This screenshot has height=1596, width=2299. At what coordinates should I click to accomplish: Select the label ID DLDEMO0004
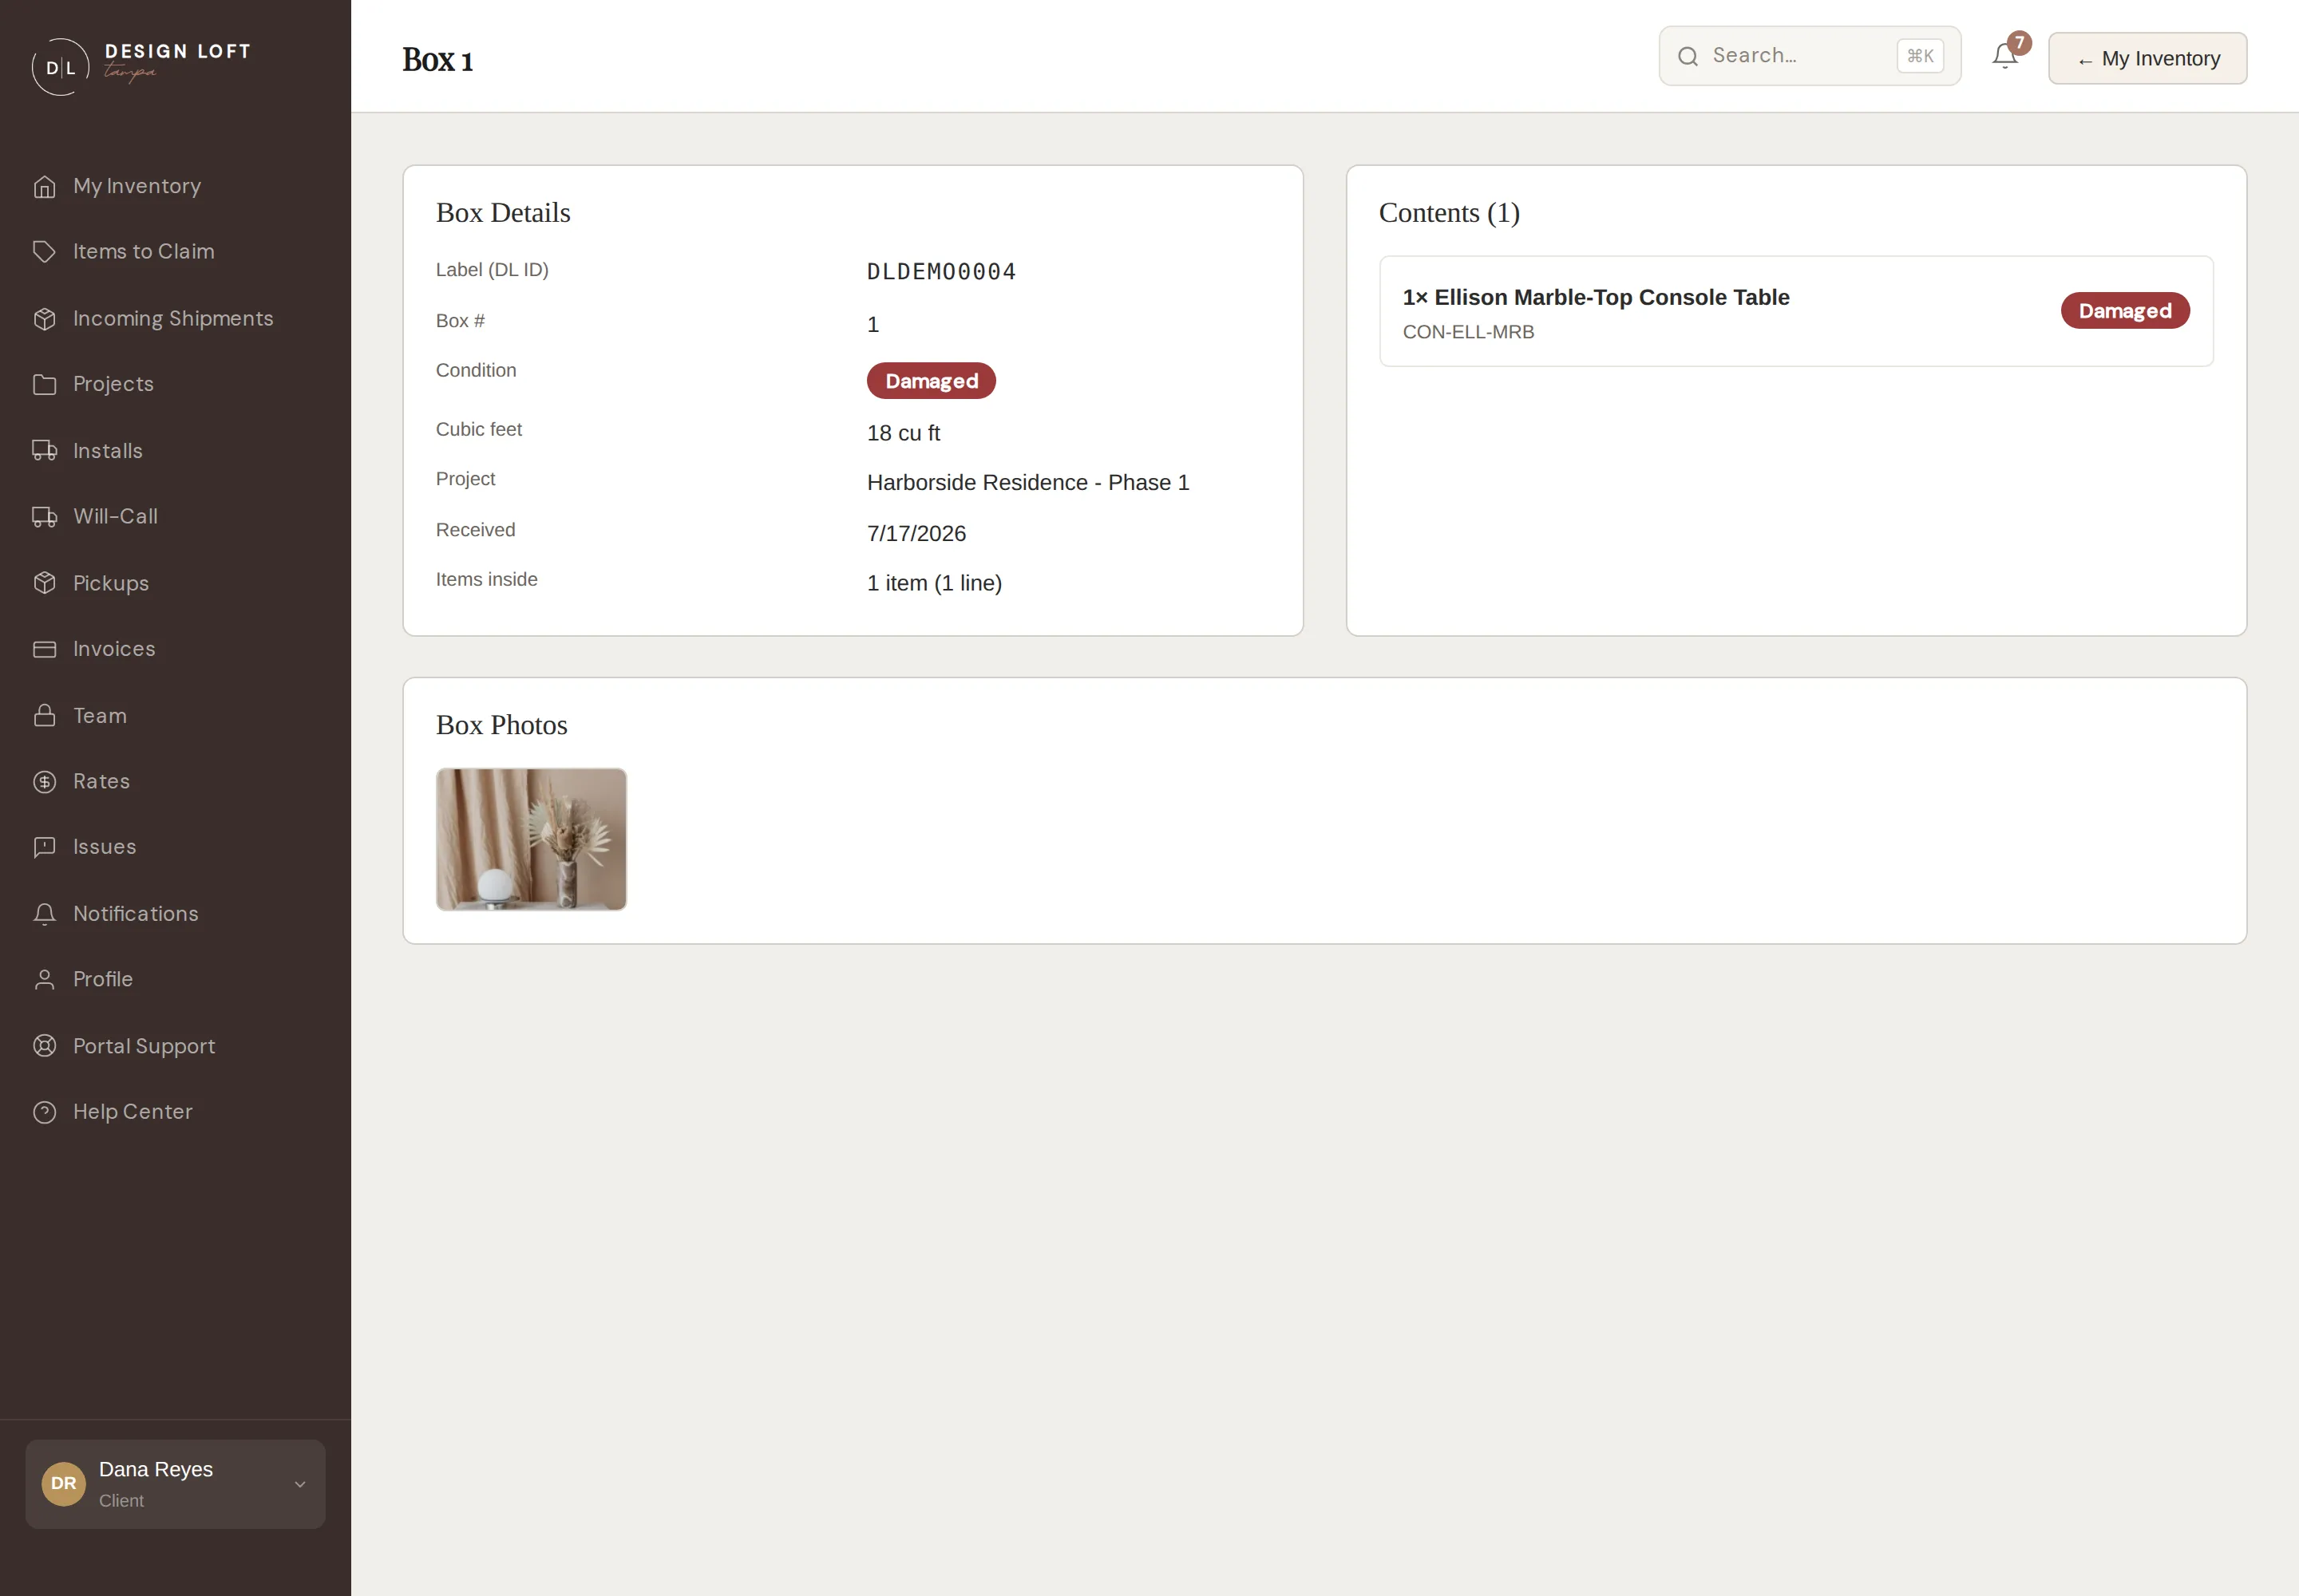pyautogui.click(x=941, y=272)
